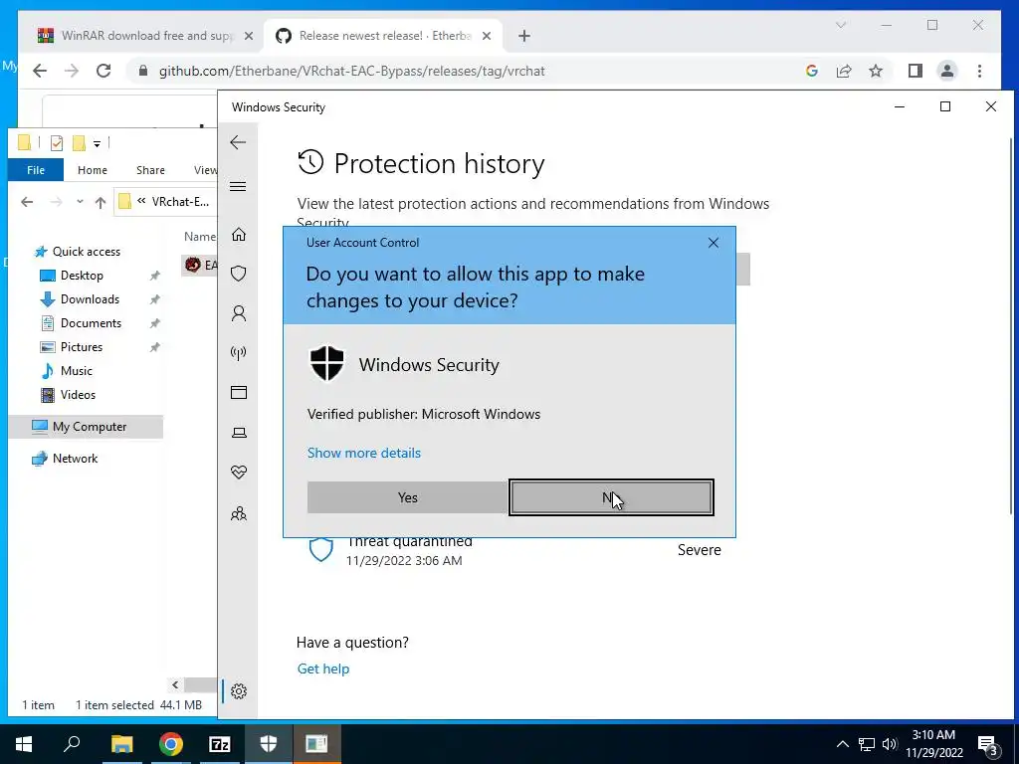Click the Google icon in address bar

coord(812,71)
